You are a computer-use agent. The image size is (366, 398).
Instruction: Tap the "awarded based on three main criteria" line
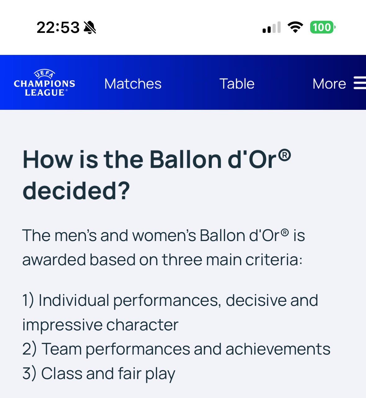click(162, 260)
